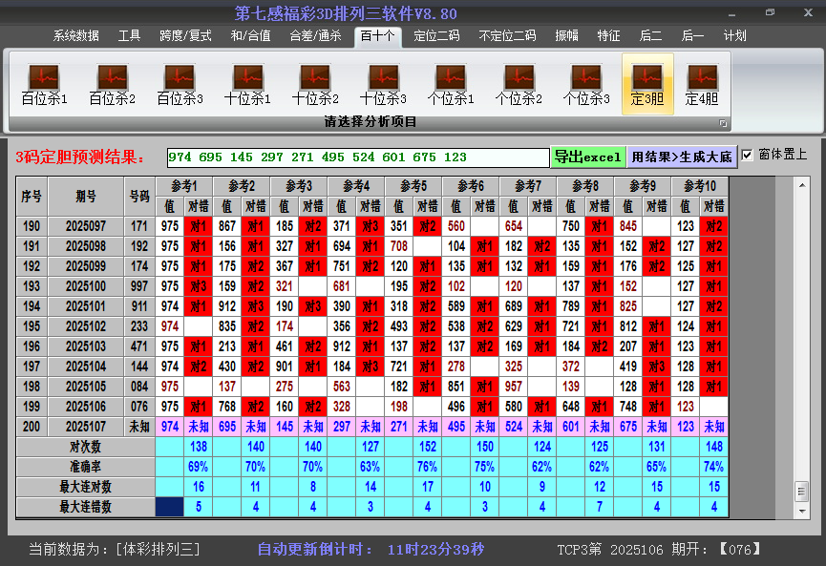This screenshot has height=566, width=826.
Task: Click the 最大连对数 row label
Action: click(x=85, y=487)
